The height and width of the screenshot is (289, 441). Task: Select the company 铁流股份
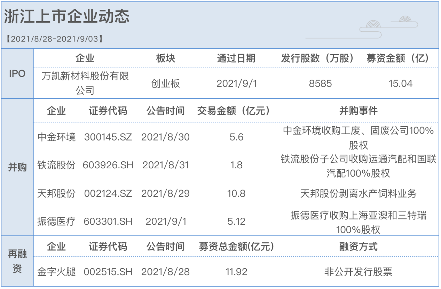pyautogui.click(x=56, y=165)
